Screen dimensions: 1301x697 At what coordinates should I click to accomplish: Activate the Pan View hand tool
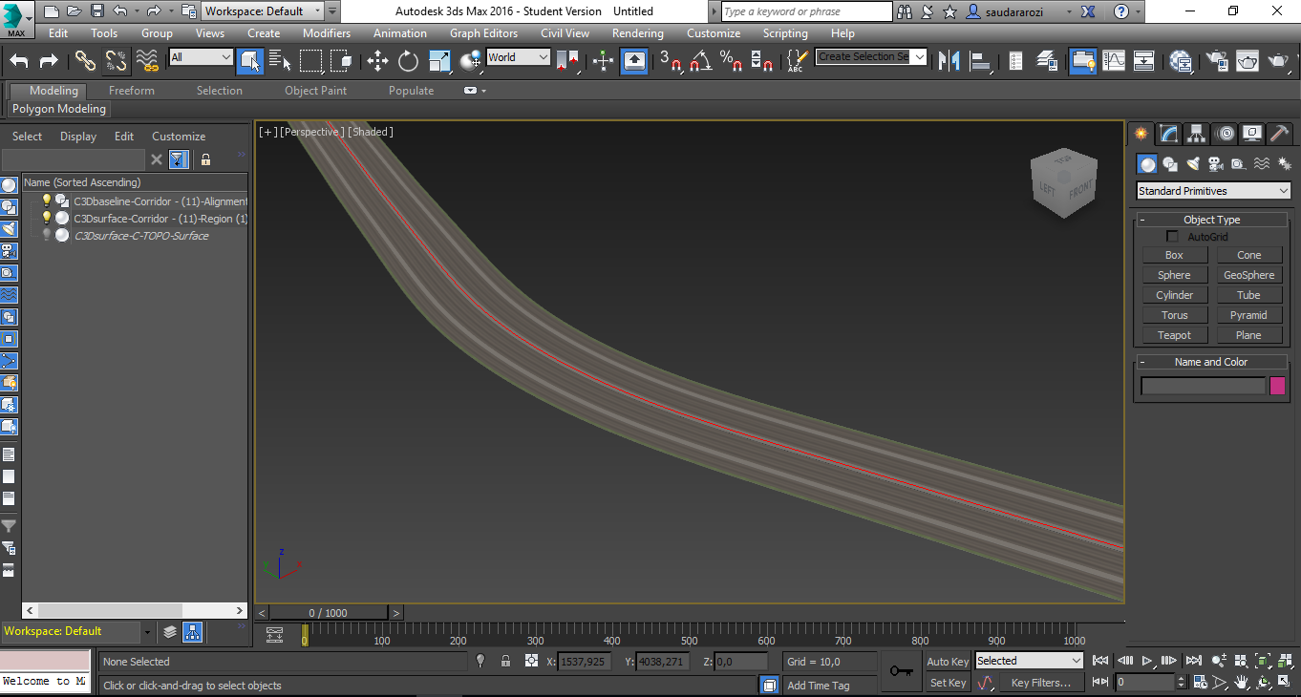[x=1241, y=682]
